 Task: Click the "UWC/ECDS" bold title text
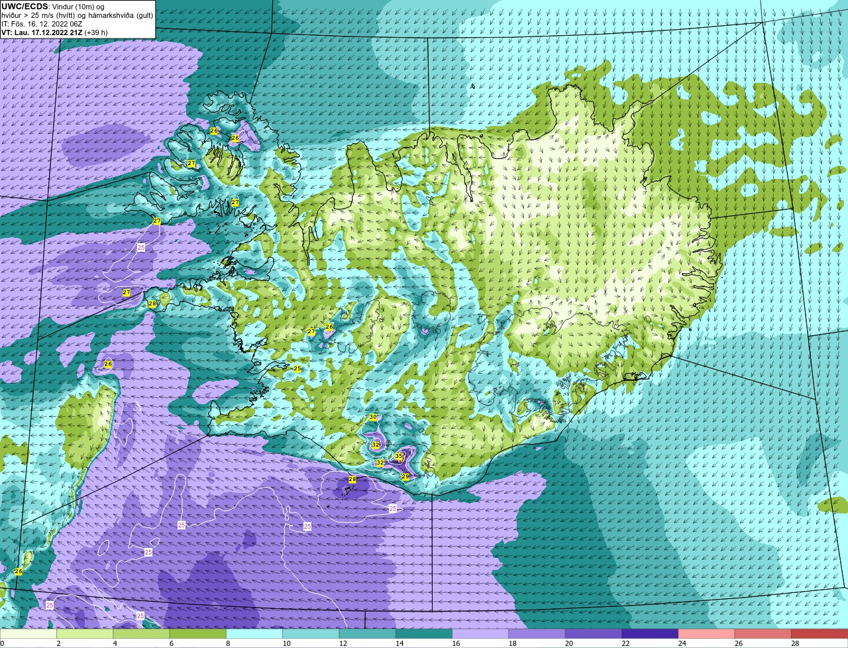[x=25, y=7]
